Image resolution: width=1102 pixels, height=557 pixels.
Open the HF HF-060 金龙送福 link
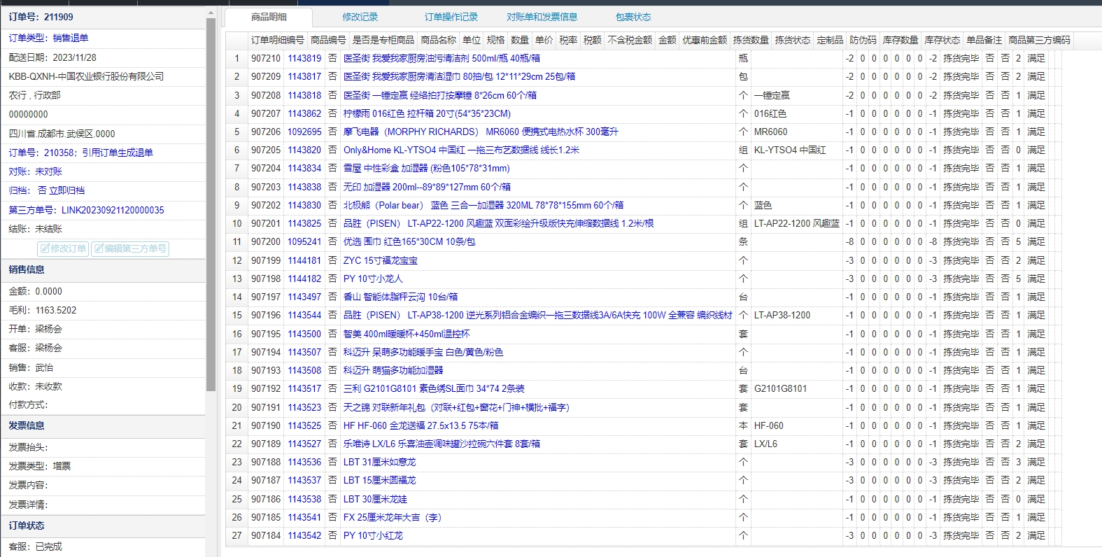(421, 425)
